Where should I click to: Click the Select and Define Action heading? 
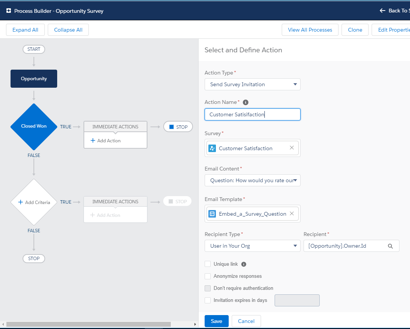(x=243, y=50)
